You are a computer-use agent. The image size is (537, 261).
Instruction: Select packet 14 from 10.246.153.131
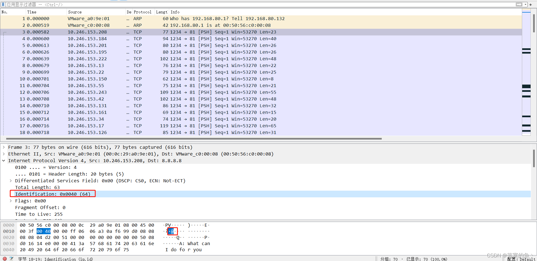(x=261, y=106)
